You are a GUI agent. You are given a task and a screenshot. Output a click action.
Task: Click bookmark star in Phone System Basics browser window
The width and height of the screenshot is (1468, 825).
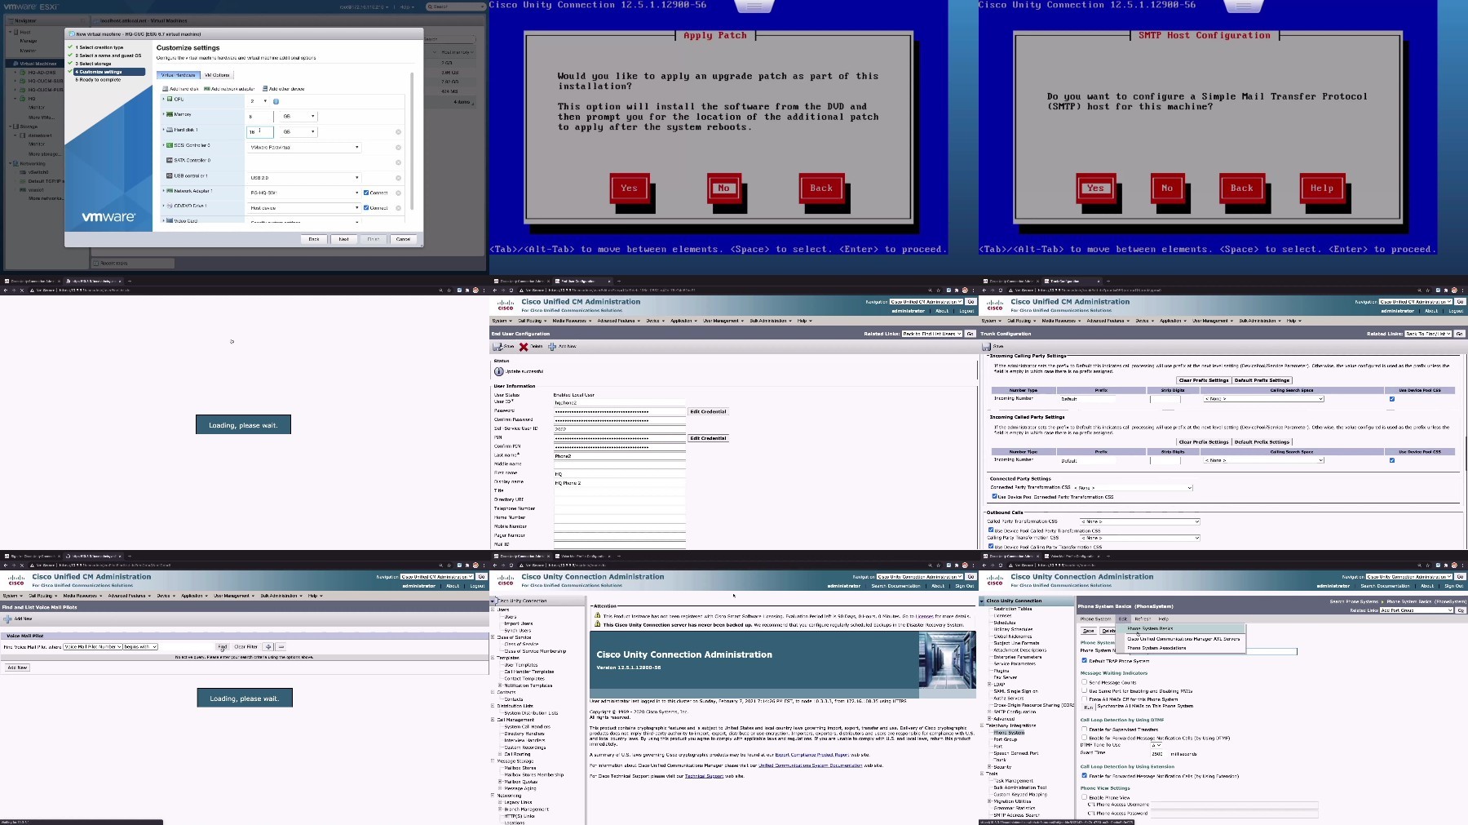tap(1427, 565)
